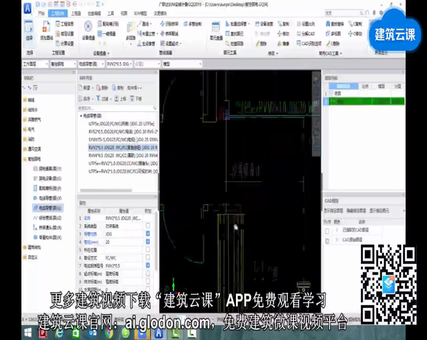427x340 pixels.
Task: Open the Windows Start button
Action: (28, 333)
